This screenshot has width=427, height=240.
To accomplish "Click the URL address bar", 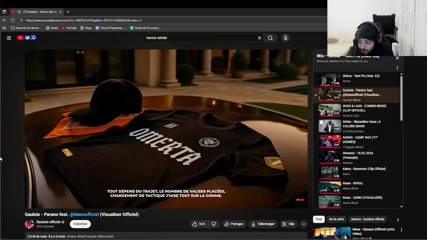I will tap(172, 20).
